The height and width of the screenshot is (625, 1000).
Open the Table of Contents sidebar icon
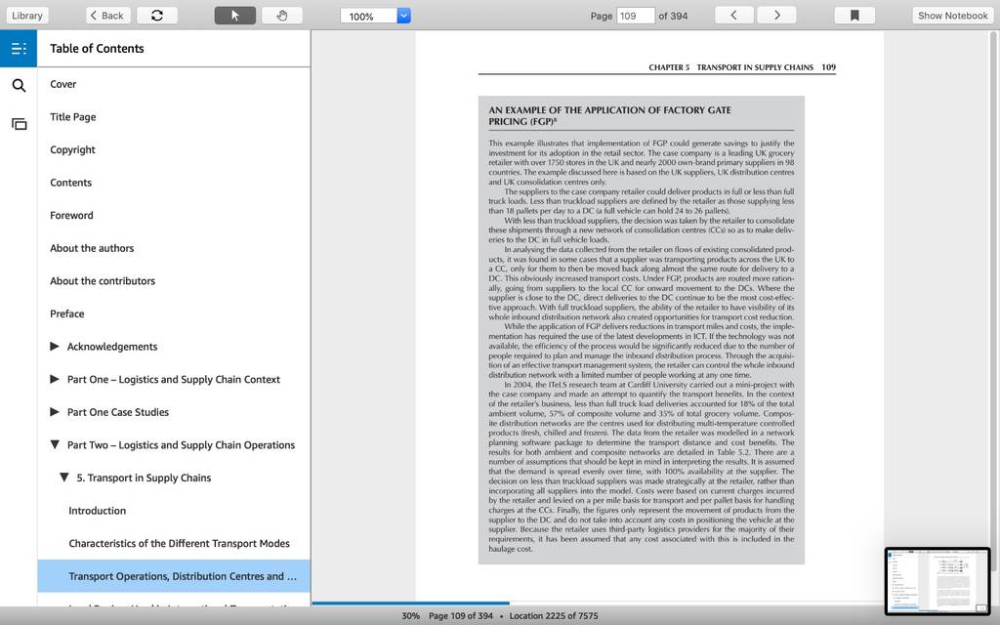[19, 49]
